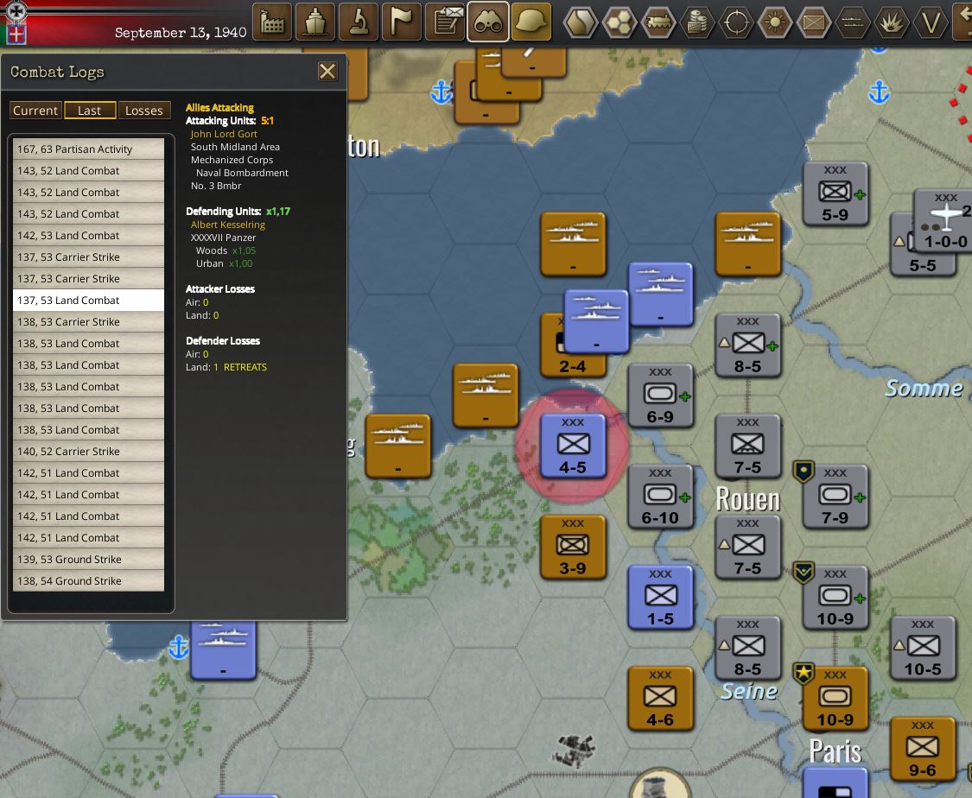Switch to the Current tab
The image size is (972, 798).
pyautogui.click(x=35, y=111)
